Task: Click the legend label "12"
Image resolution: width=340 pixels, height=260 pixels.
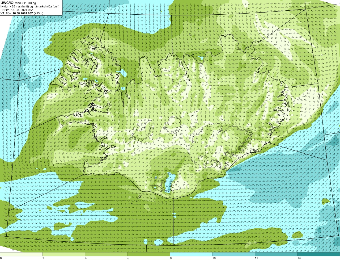Action: 256,258
